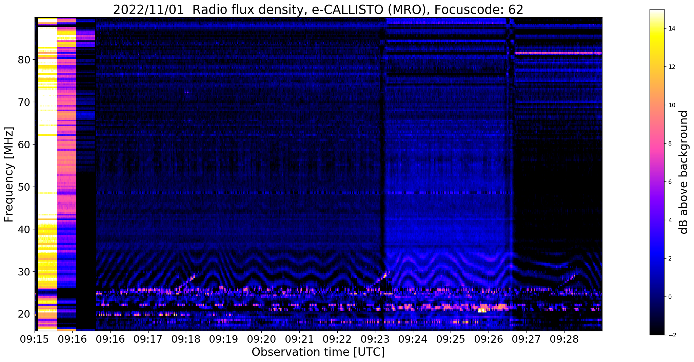Screen dimensions: 694x362
Task: Click the 20 MHz frequency tick label
Action: pos(24,314)
